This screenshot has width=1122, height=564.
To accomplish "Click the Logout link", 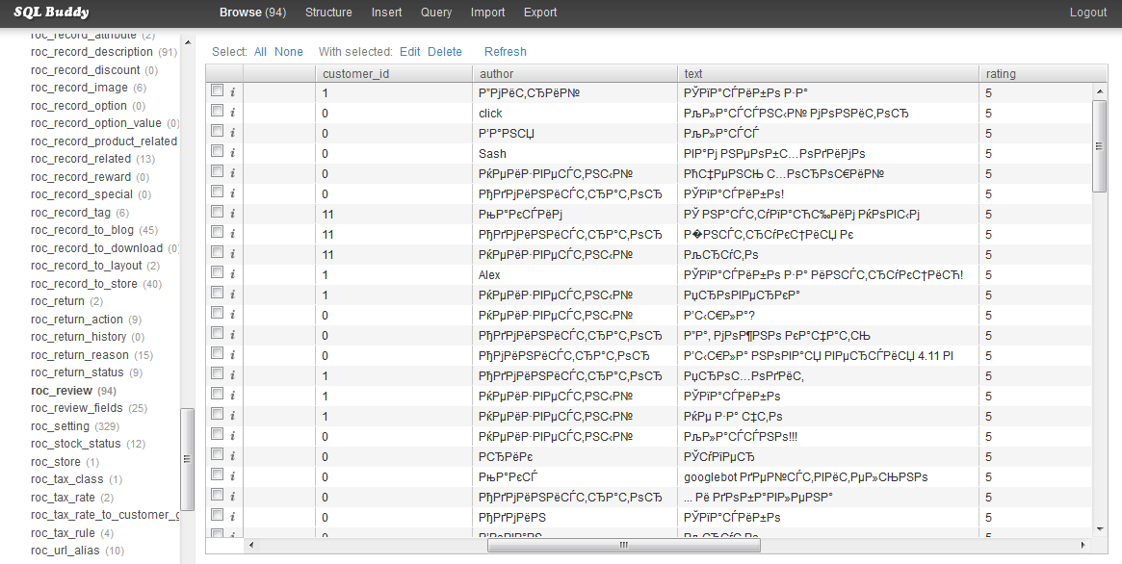I will (1087, 13).
